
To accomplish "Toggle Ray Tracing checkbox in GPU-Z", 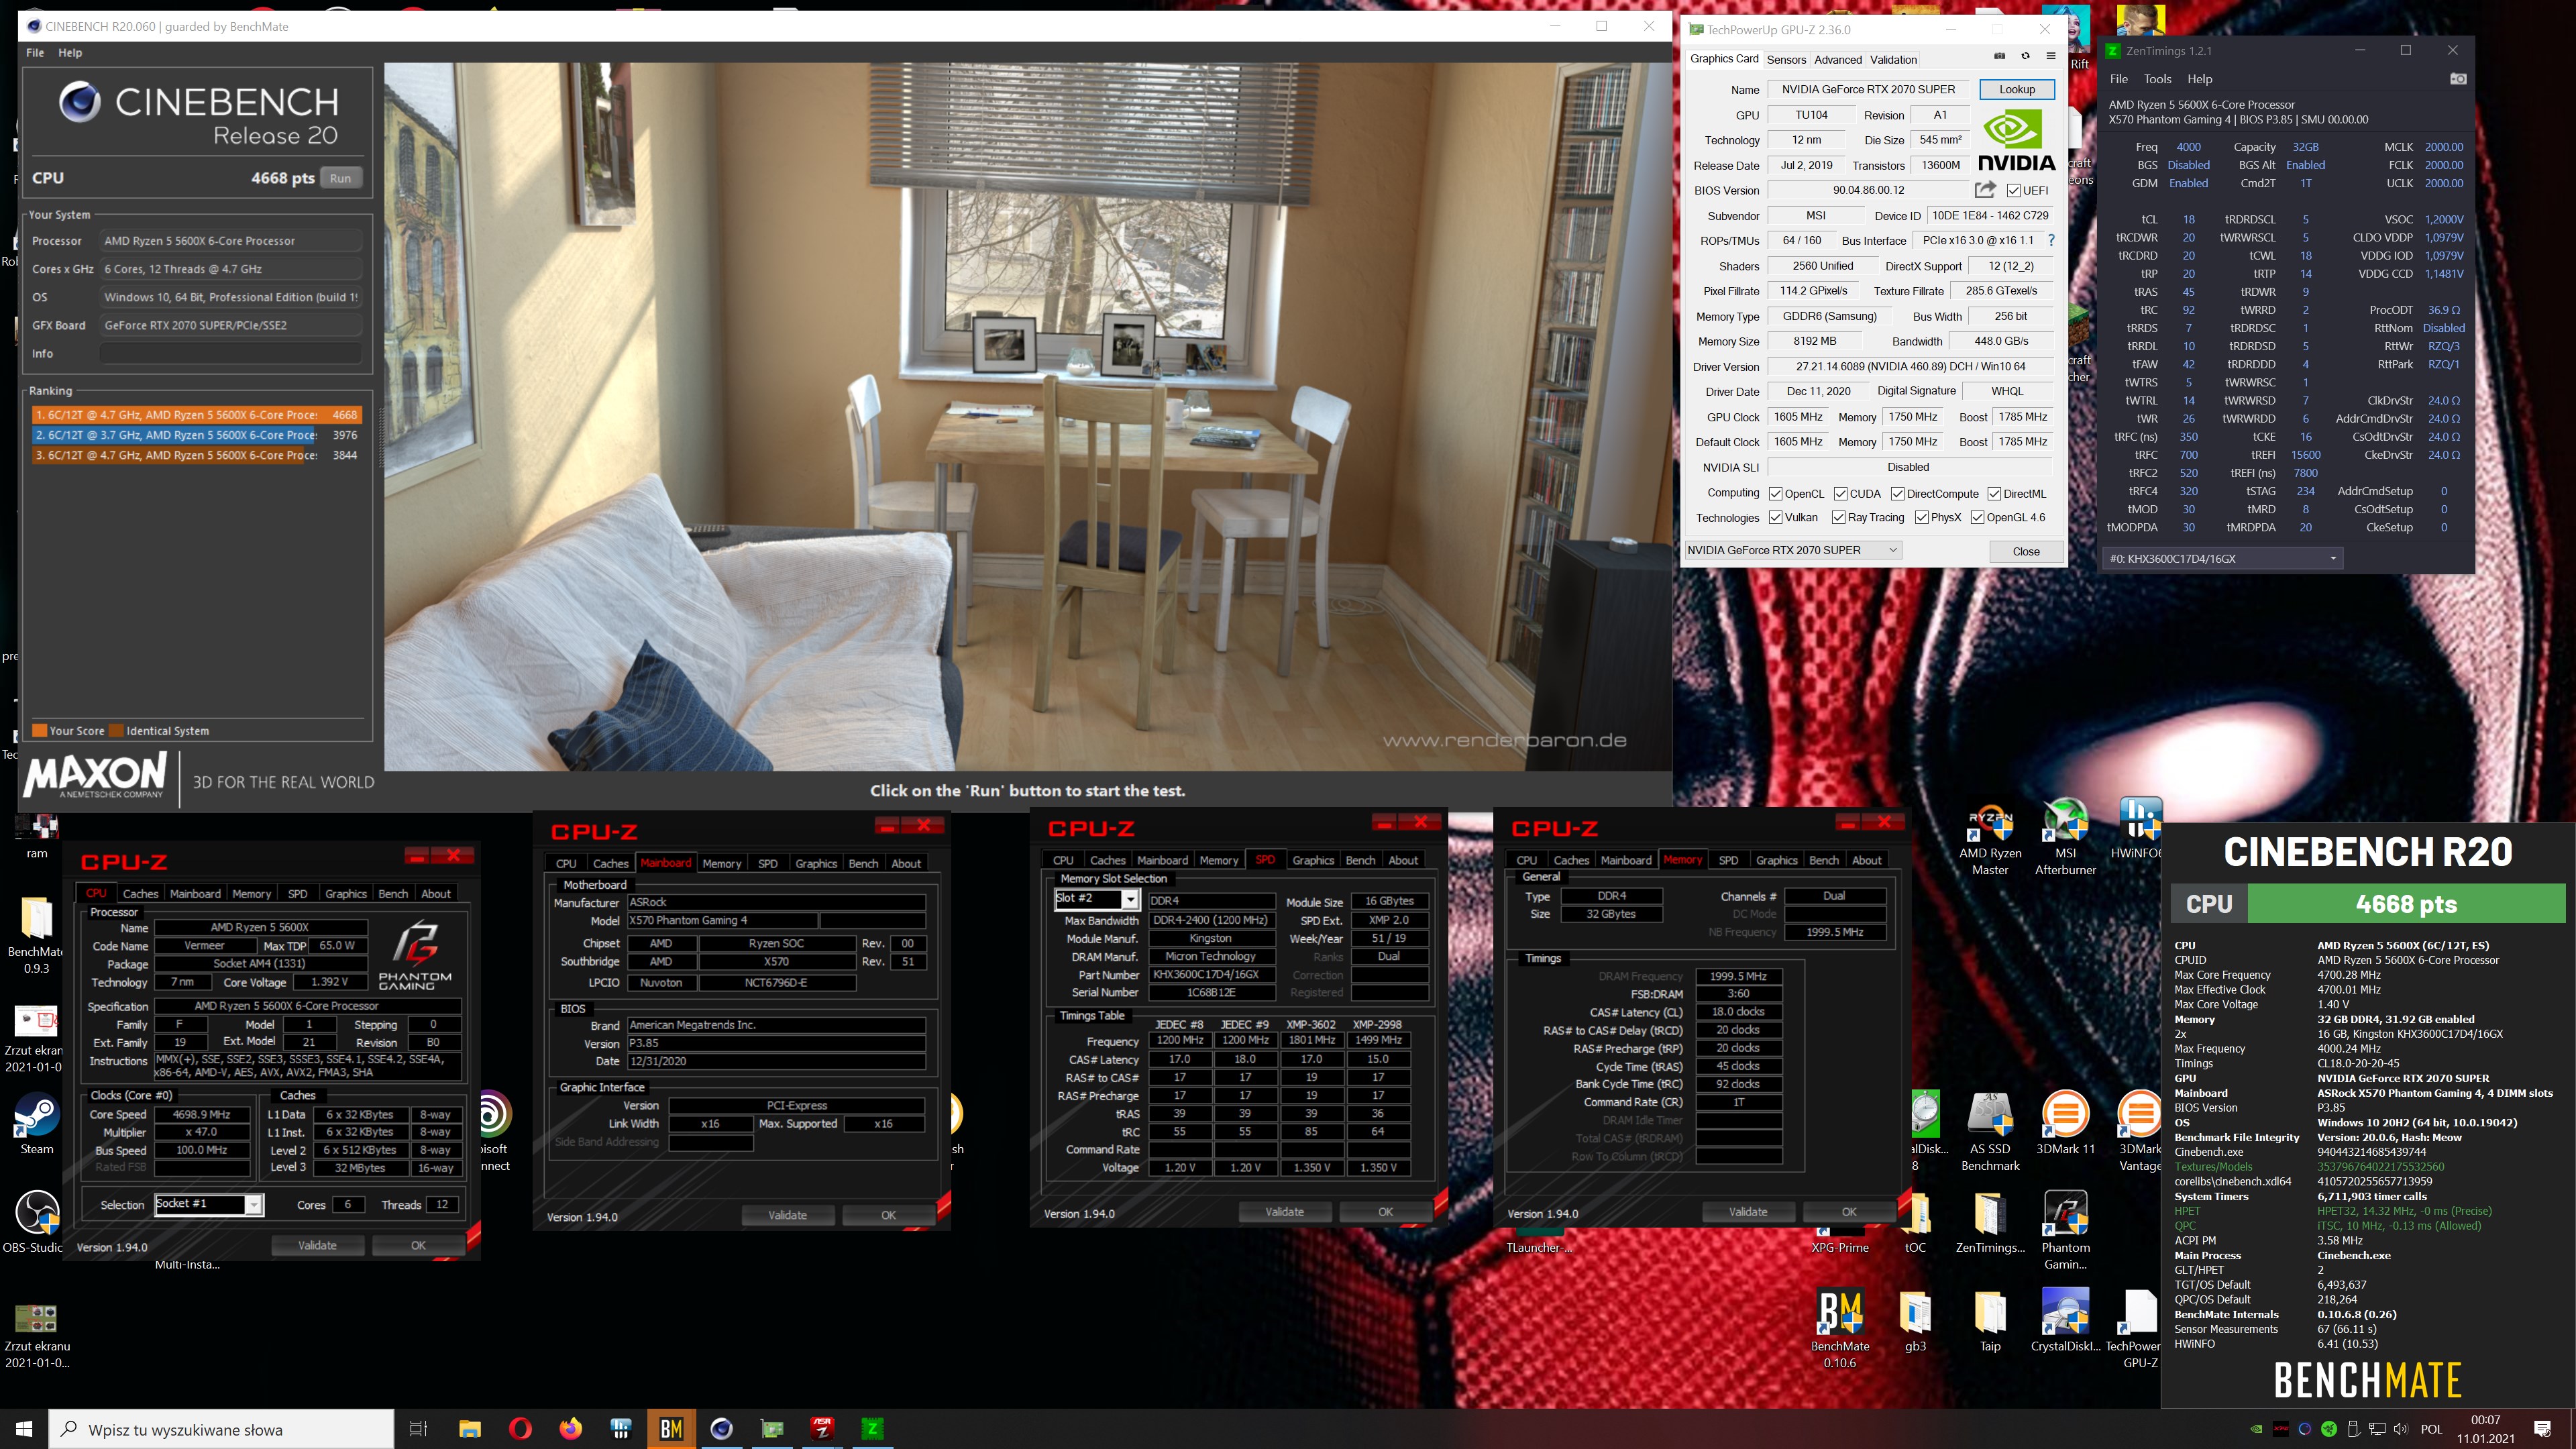I will pyautogui.click(x=1839, y=518).
